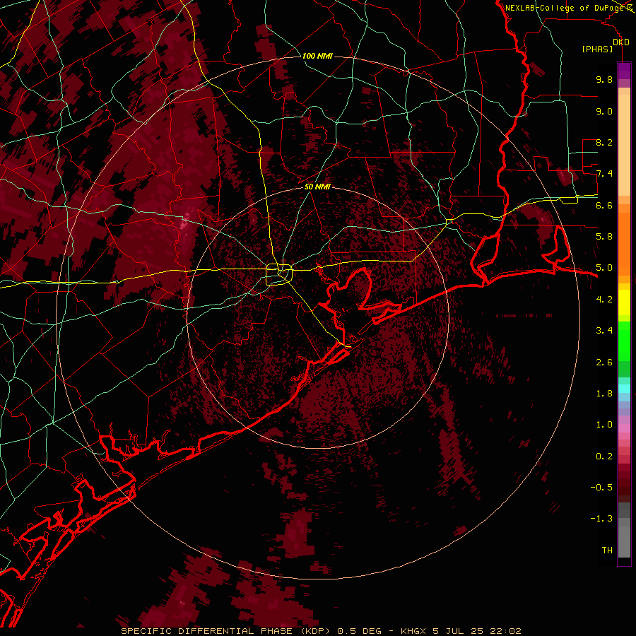Pick the gray segment near the TH label
Image resolution: width=636 pixels, height=636 pixels.
click(x=624, y=541)
